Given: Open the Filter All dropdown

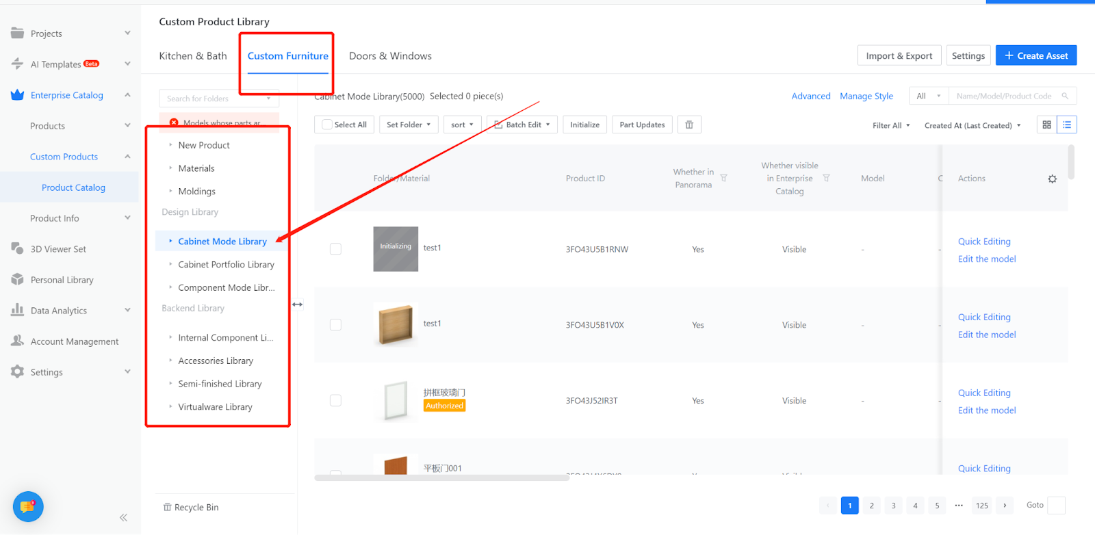Looking at the screenshot, I should point(891,125).
